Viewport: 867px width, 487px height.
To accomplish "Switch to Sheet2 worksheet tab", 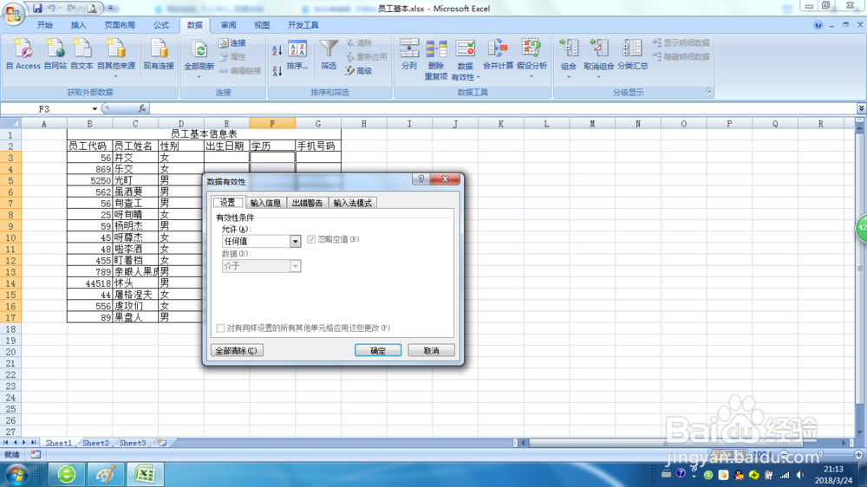I will (x=95, y=443).
